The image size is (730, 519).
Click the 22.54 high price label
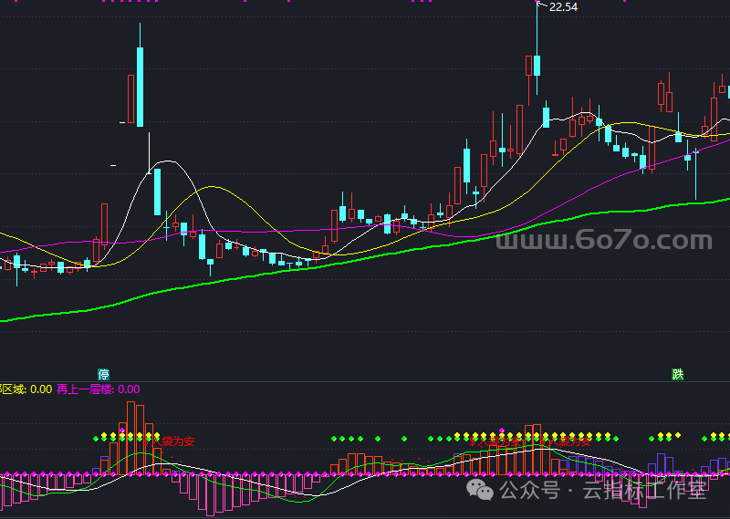pos(563,7)
